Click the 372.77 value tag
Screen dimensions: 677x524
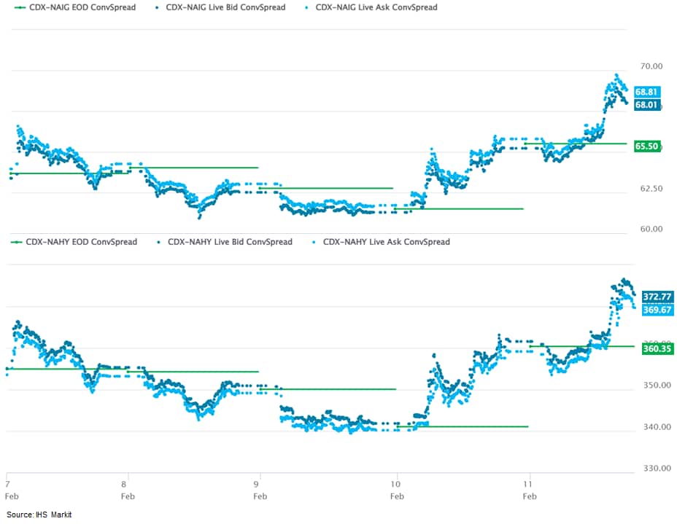(x=657, y=297)
